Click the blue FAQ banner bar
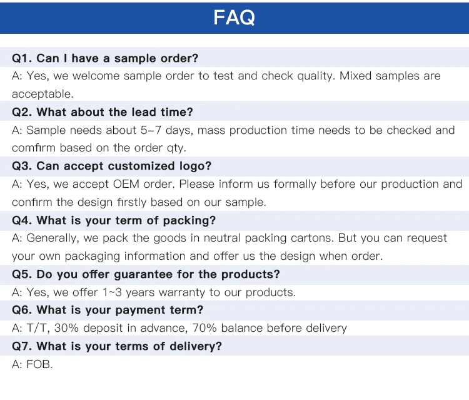This screenshot has height=400, width=469. point(234,18)
